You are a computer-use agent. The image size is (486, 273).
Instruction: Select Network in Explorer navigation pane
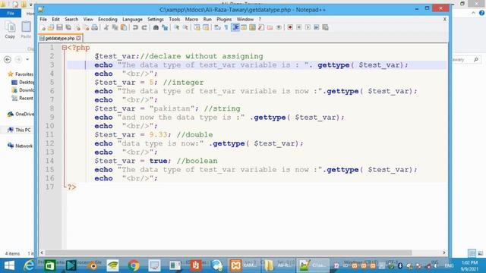21,146
